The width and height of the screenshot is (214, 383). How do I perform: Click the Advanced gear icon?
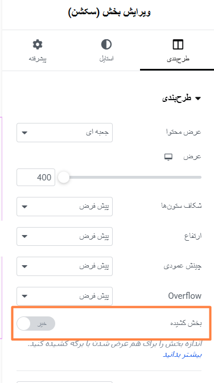pyautogui.click(x=38, y=45)
